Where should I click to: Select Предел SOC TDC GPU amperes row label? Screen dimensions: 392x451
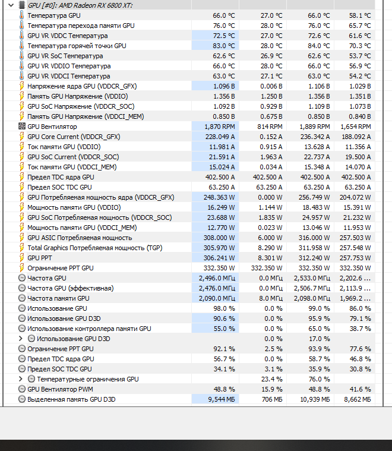(x=59, y=187)
